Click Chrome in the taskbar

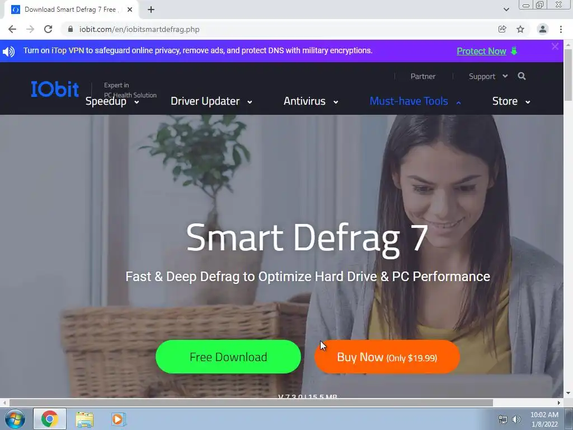pos(50,419)
